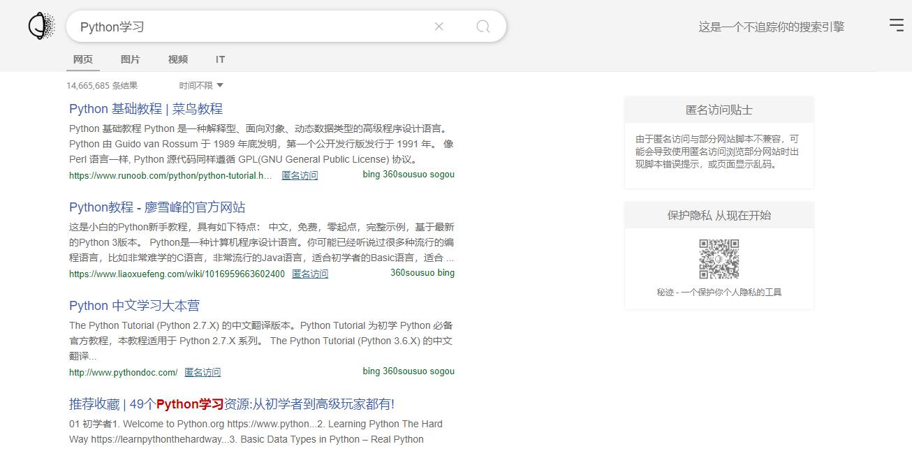Screen dimensions: 912x451
Task: Open the 49个Python学习资源 result
Action: click(x=231, y=404)
